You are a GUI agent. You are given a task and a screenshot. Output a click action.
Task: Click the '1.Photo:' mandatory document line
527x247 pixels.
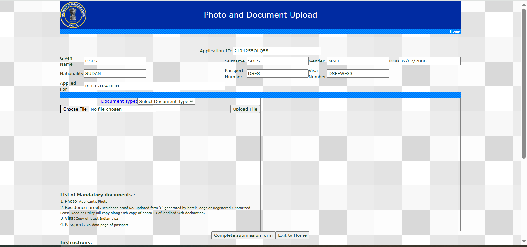click(x=84, y=201)
